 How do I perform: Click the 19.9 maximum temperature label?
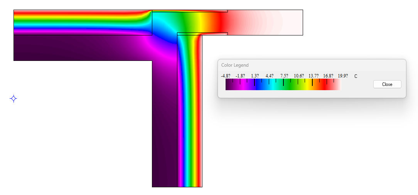343,76
